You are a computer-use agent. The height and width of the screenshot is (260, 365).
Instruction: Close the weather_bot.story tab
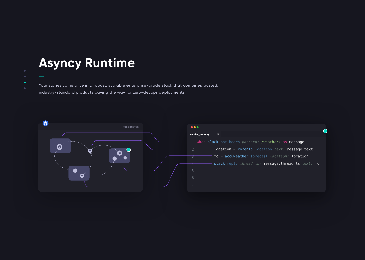coord(218,134)
